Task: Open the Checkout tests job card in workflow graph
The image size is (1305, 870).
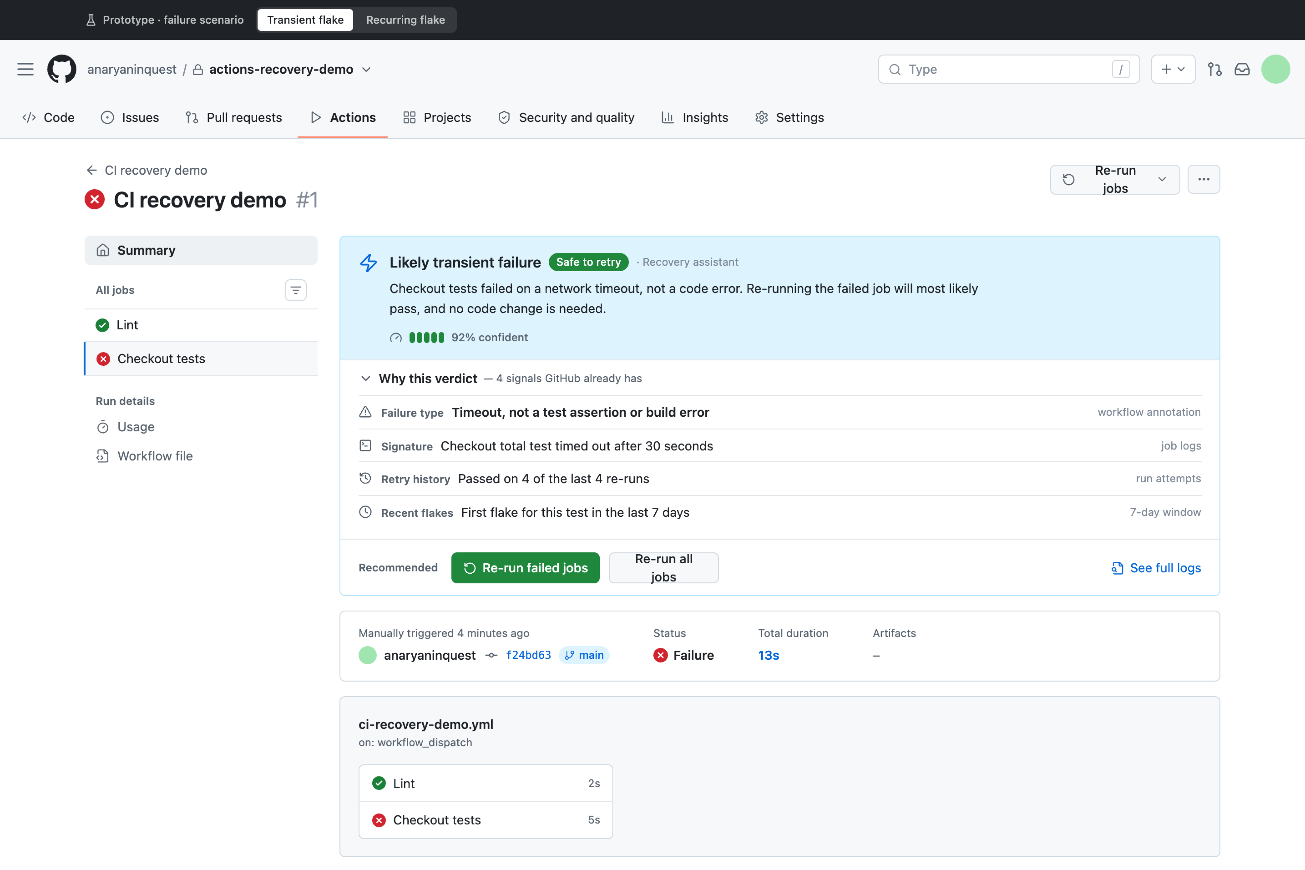Action: pos(485,820)
